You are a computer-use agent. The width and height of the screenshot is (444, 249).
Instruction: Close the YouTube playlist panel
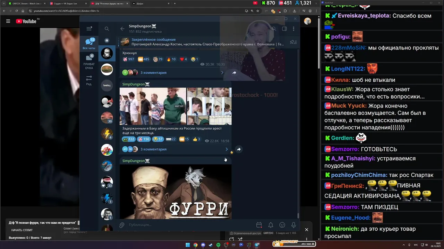[306, 230]
